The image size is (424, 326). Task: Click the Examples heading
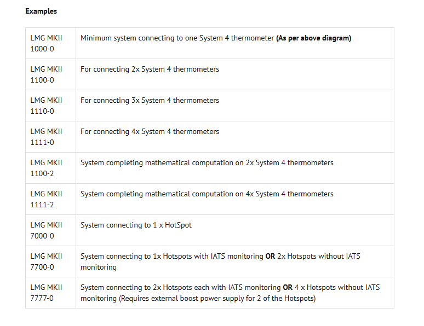pyautogui.click(x=41, y=11)
